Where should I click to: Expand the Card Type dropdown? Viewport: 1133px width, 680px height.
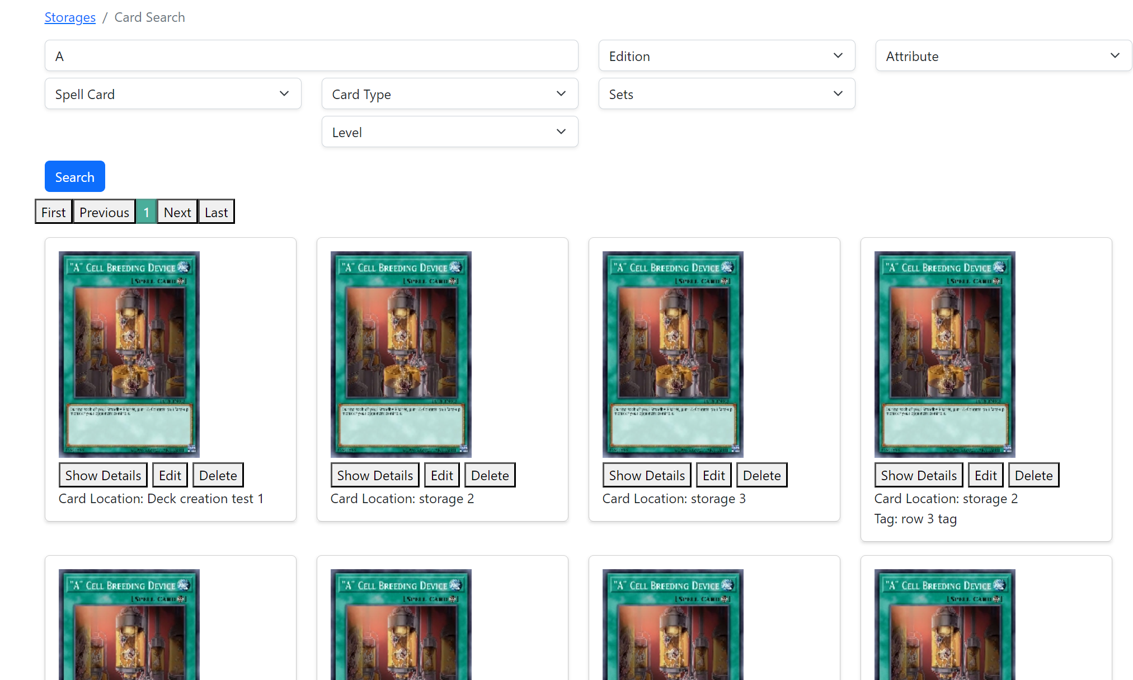pyautogui.click(x=450, y=93)
